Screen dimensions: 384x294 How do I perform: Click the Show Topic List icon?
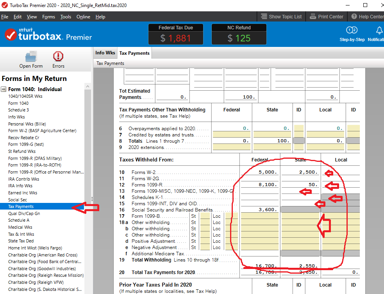(264, 16)
